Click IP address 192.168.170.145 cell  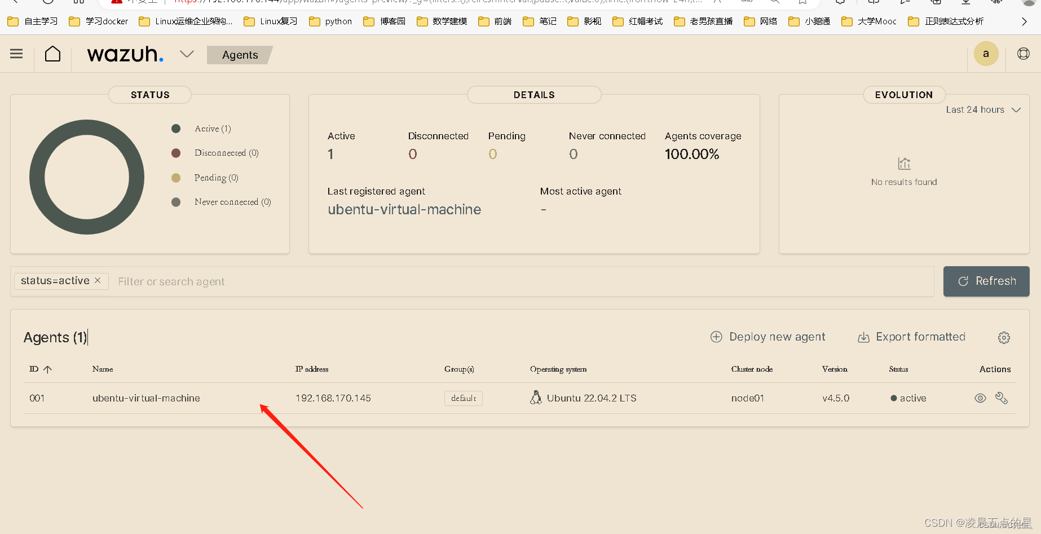[x=333, y=398]
